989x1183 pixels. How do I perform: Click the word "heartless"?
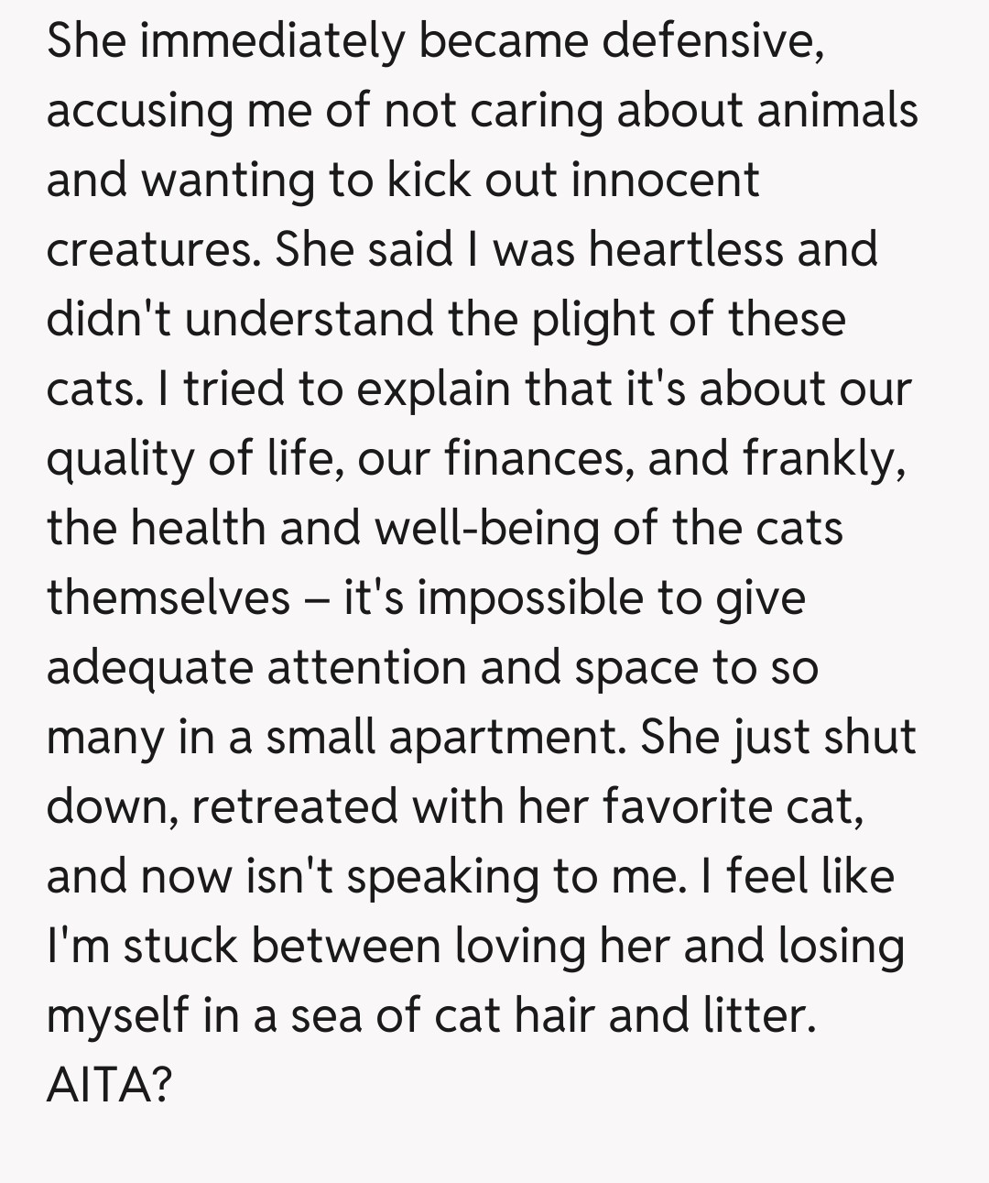pos(686,249)
